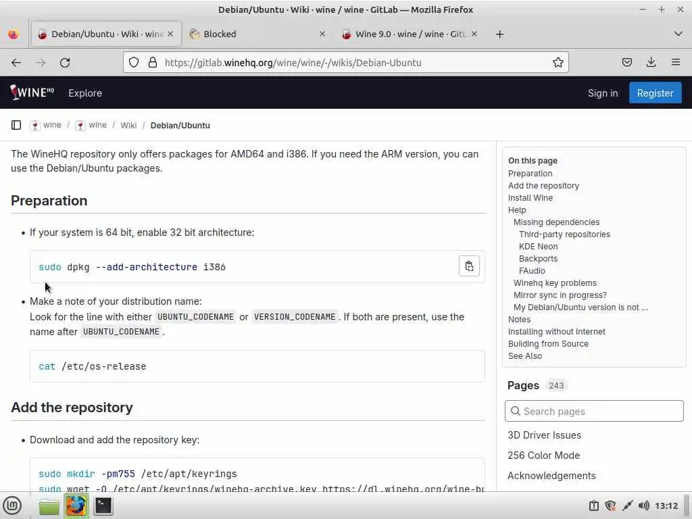
Task: Open the network connection tray icon
Action: pyautogui.click(x=627, y=505)
